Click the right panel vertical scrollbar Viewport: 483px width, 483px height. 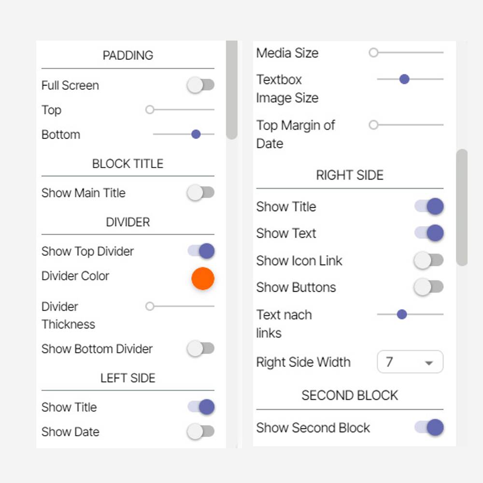tap(462, 208)
